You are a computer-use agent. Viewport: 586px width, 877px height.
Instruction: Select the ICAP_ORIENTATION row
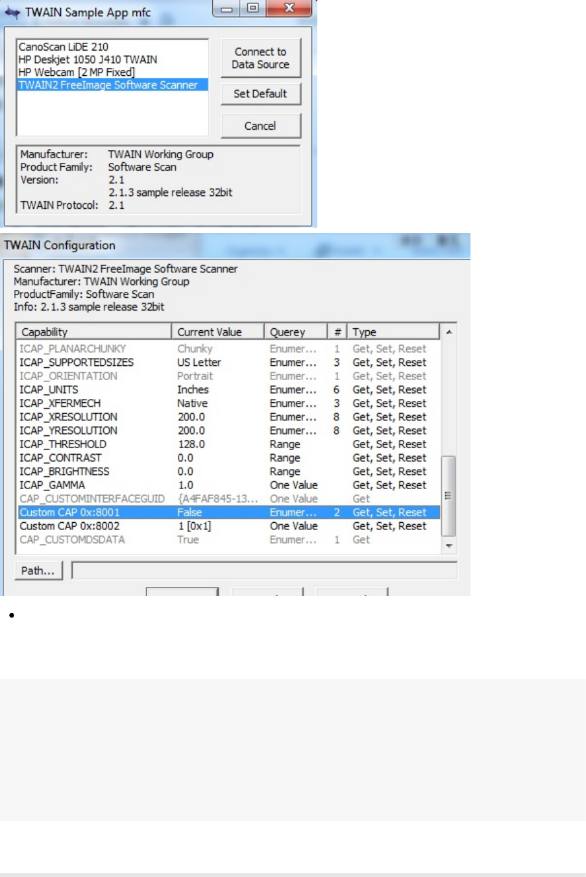[228, 376]
